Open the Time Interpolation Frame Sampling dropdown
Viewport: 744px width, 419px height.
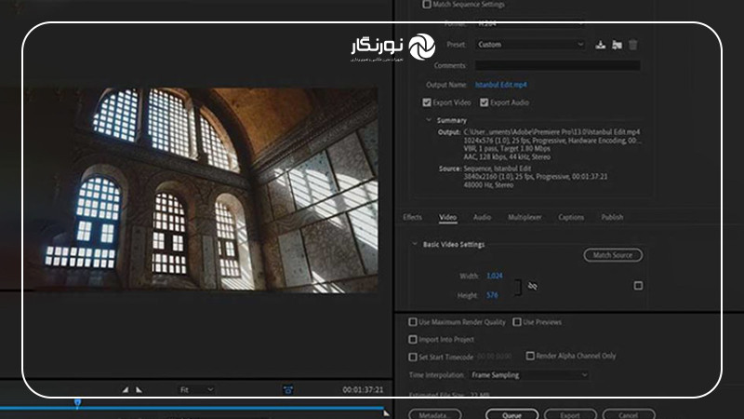pyautogui.click(x=528, y=374)
